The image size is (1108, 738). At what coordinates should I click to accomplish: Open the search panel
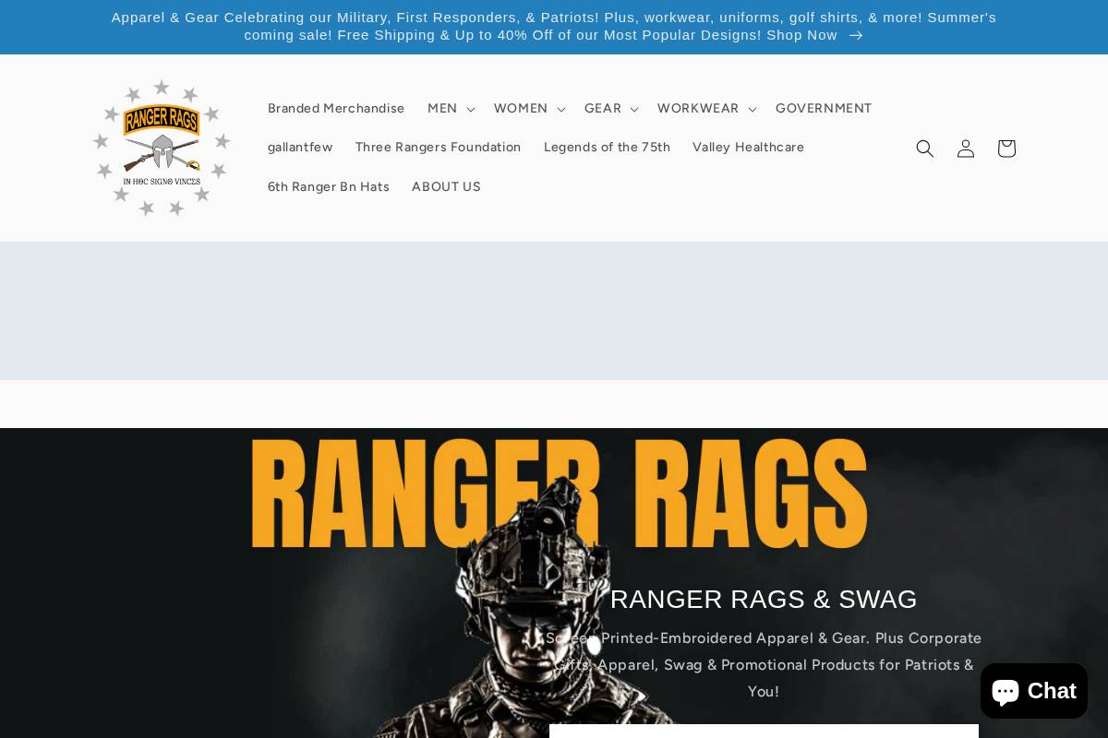click(x=924, y=148)
